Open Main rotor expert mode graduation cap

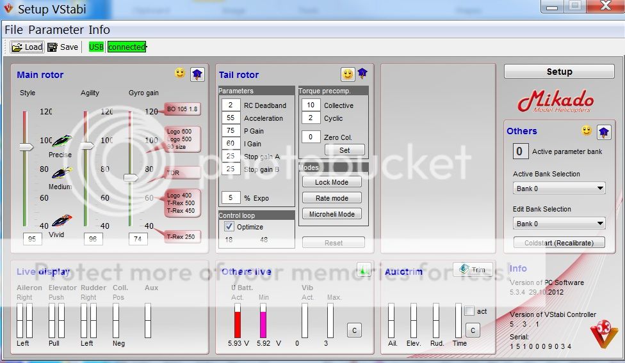(197, 74)
